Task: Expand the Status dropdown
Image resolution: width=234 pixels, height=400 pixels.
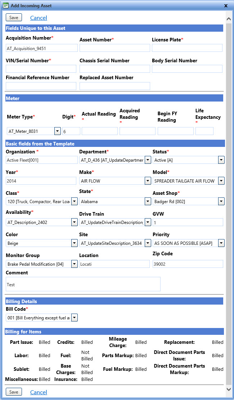Action: 221,160
